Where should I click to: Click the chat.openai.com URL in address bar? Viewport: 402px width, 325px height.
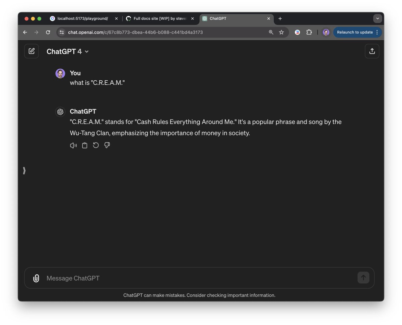pyautogui.click(x=135, y=32)
